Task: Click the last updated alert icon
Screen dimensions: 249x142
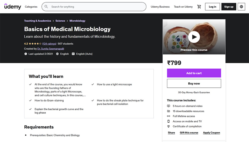Action: click(x=26, y=54)
